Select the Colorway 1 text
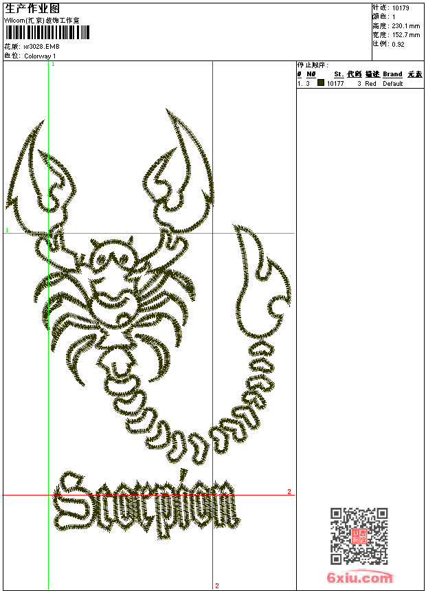 pos(40,56)
